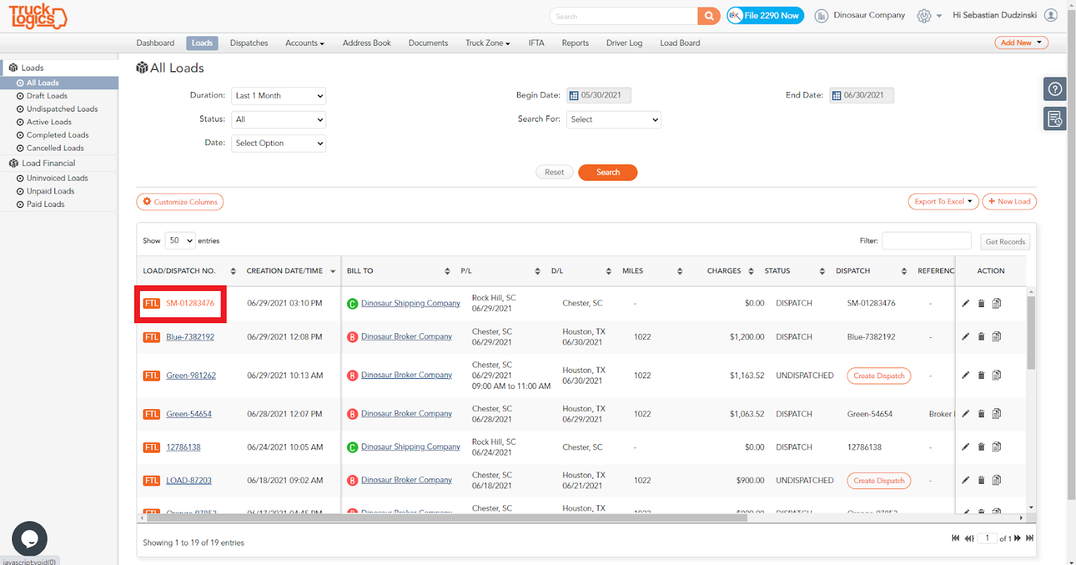This screenshot has width=1076, height=565.
Task: Edit load Green-981262 with pencil icon
Action: click(966, 376)
